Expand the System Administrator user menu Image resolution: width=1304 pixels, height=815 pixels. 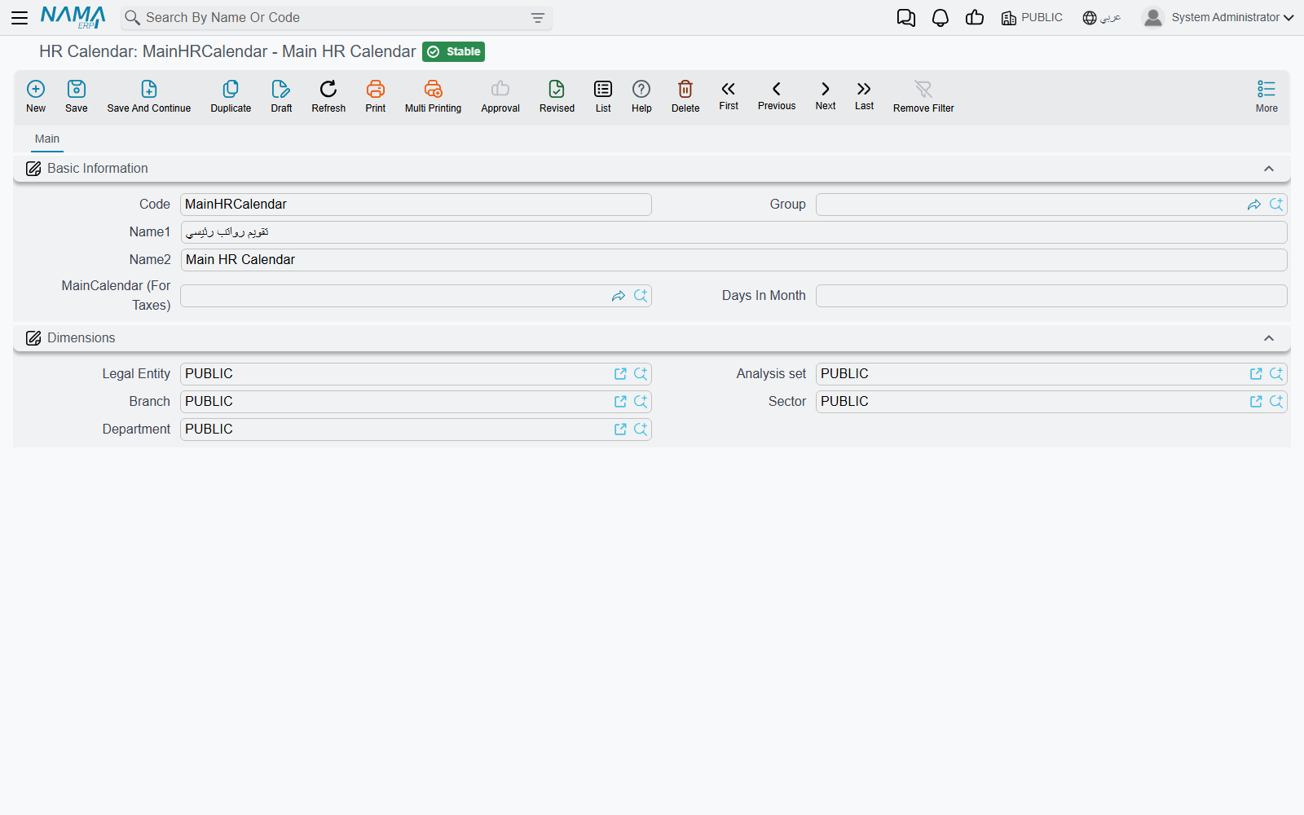click(1218, 18)
